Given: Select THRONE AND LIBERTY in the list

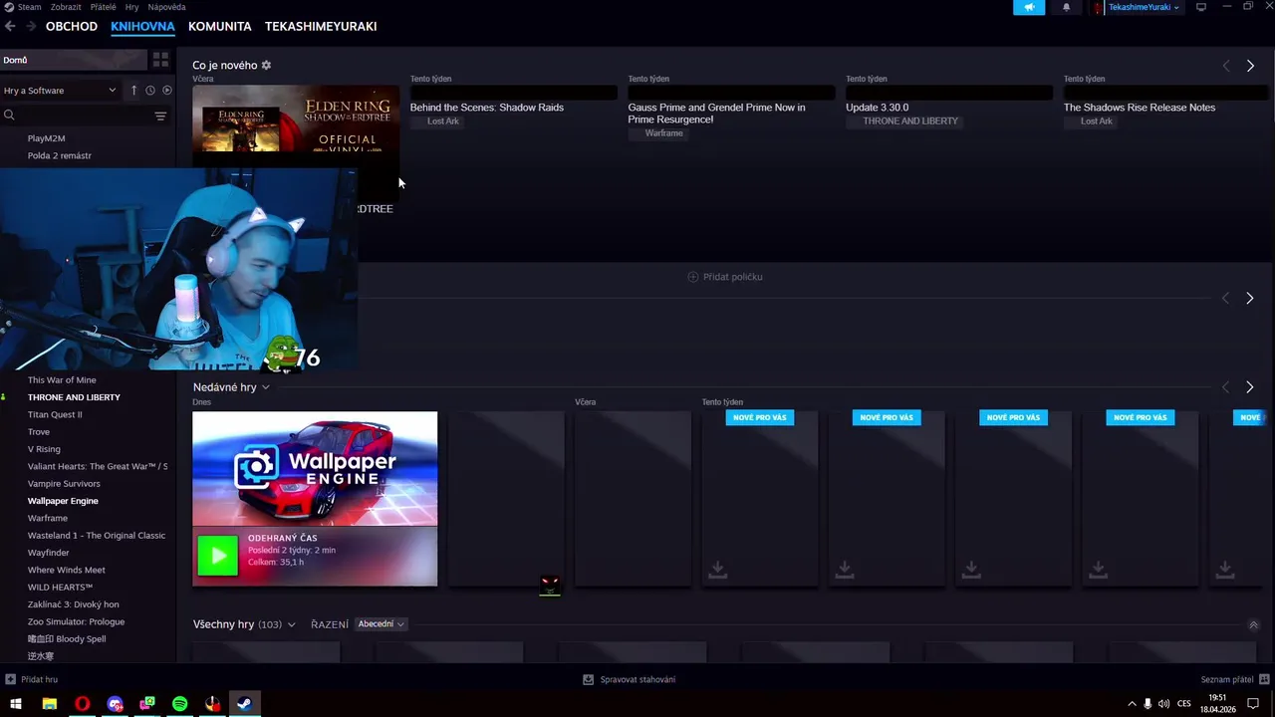Looking at the screenshot, I should pos(74,397).
